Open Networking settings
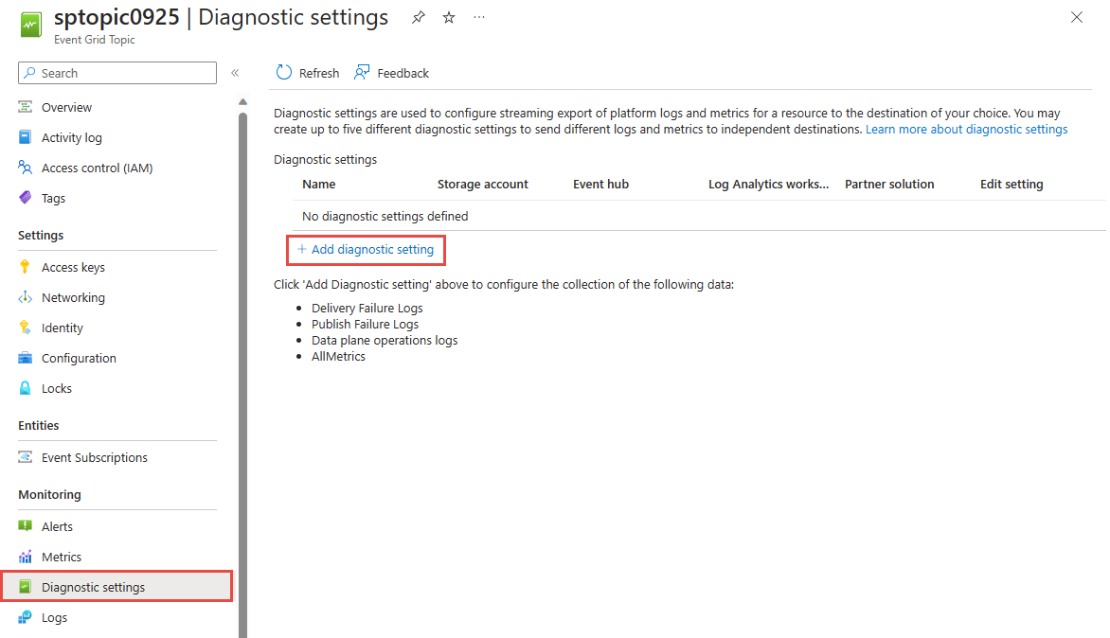This screenshot has width=1110, height=638. point(73,296)
